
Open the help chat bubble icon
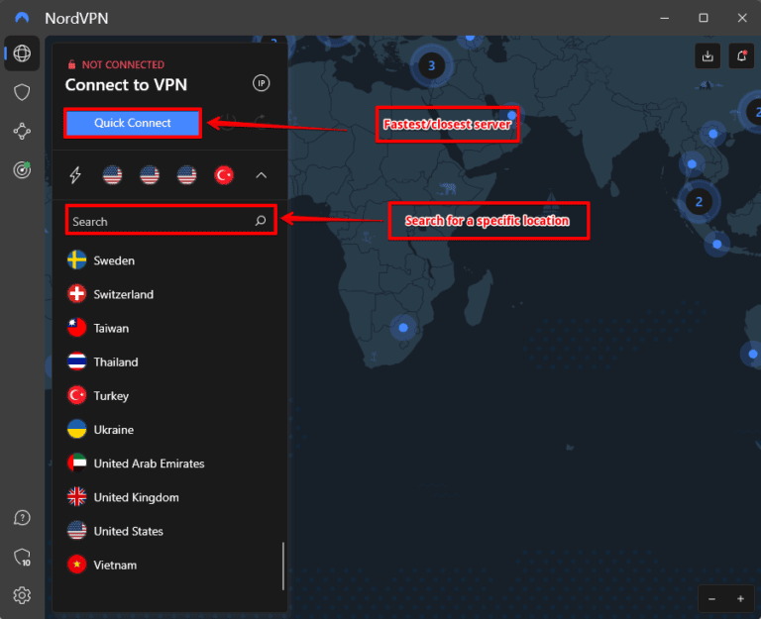22,518
